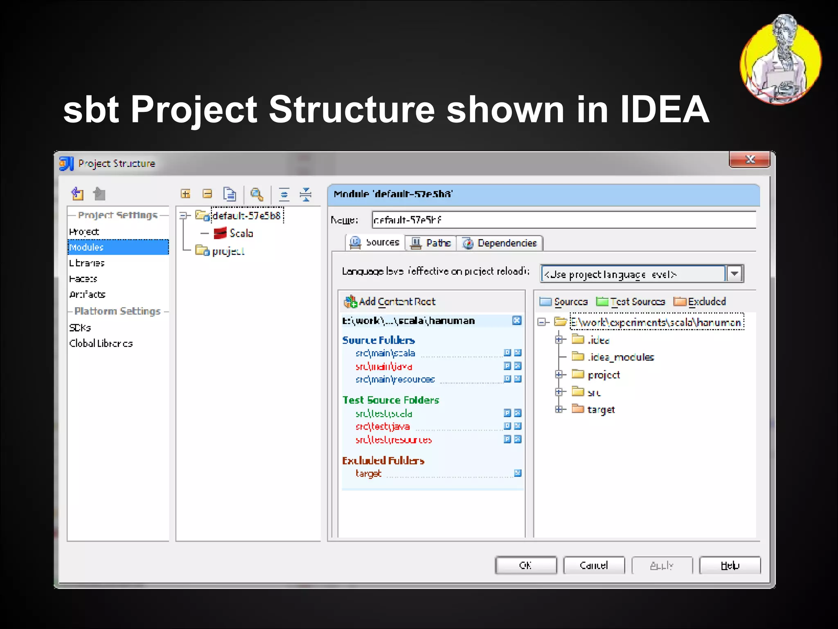Screen dimensions: 838x629
Task: Click the copy module icon
Action: point(230,194)
